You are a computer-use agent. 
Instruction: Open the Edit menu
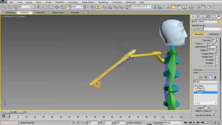click(11, 2)
